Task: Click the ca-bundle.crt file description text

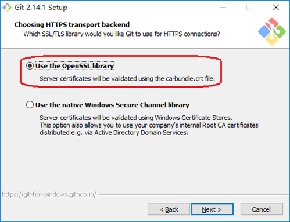Action: 127,79
